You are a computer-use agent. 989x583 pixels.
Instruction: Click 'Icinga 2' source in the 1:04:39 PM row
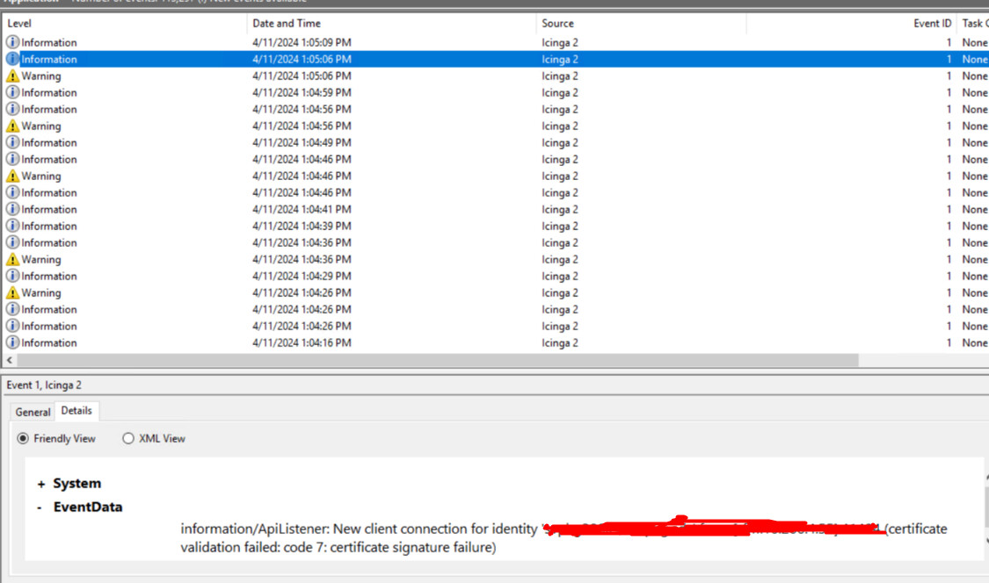pyautogui.click(x=559, y=226)
